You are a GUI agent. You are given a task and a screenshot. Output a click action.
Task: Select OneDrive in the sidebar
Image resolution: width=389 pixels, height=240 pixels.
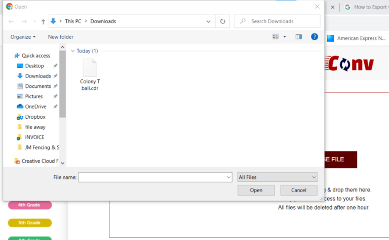point(35,107)
